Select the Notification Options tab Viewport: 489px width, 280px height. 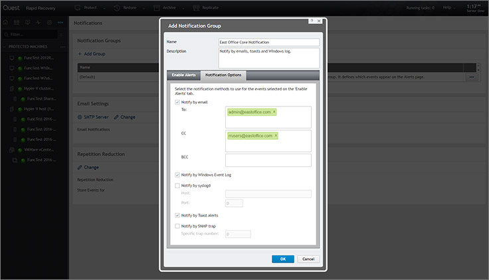pyautogui.click(x=223, y=75)
